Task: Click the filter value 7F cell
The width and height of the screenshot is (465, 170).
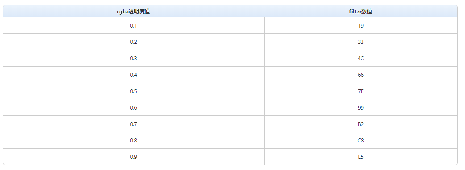Action: [361, 91]
